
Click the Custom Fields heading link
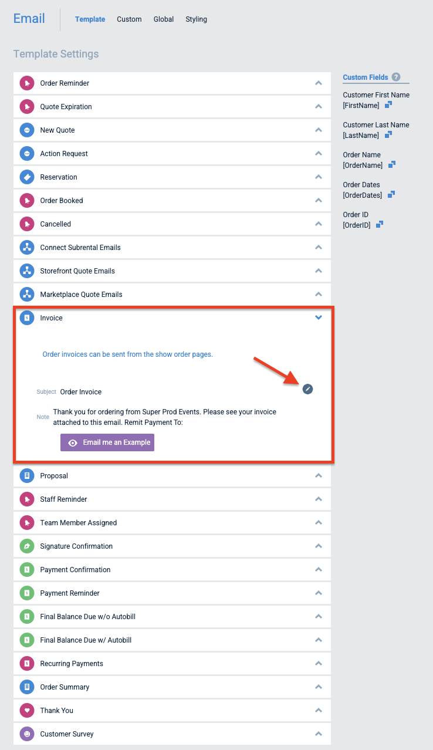point(366,77)
